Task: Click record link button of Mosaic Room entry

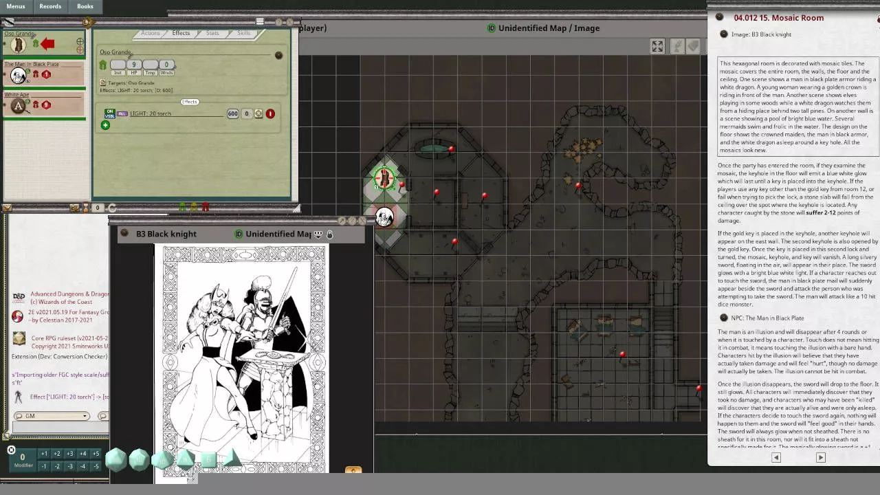Action: coord(720,17)
